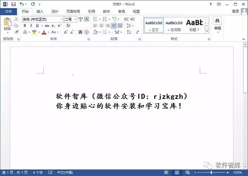Switch to the Review tab
The height and width of the screenshot is (176, 248).
pos(121,11)
